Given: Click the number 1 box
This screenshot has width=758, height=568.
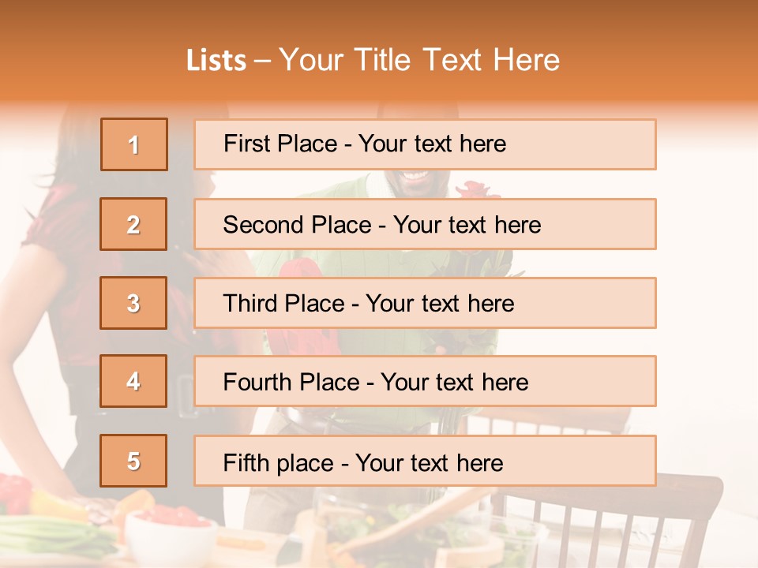Looking at the screenshot, I should (134, 144).
